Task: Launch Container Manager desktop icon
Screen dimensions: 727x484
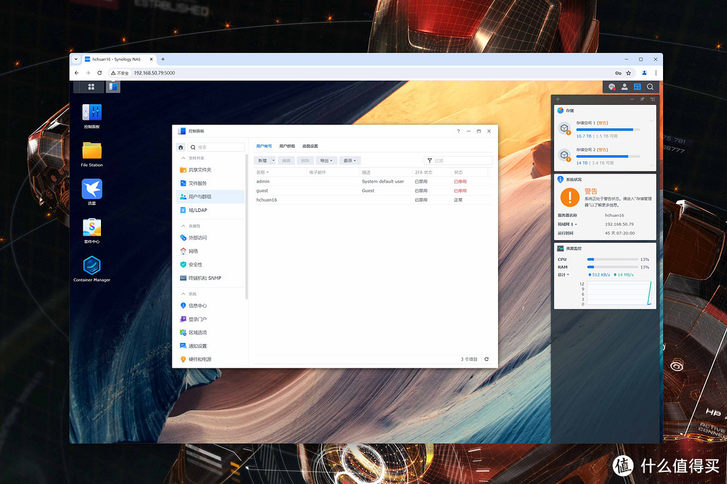Action: [92, 266]
